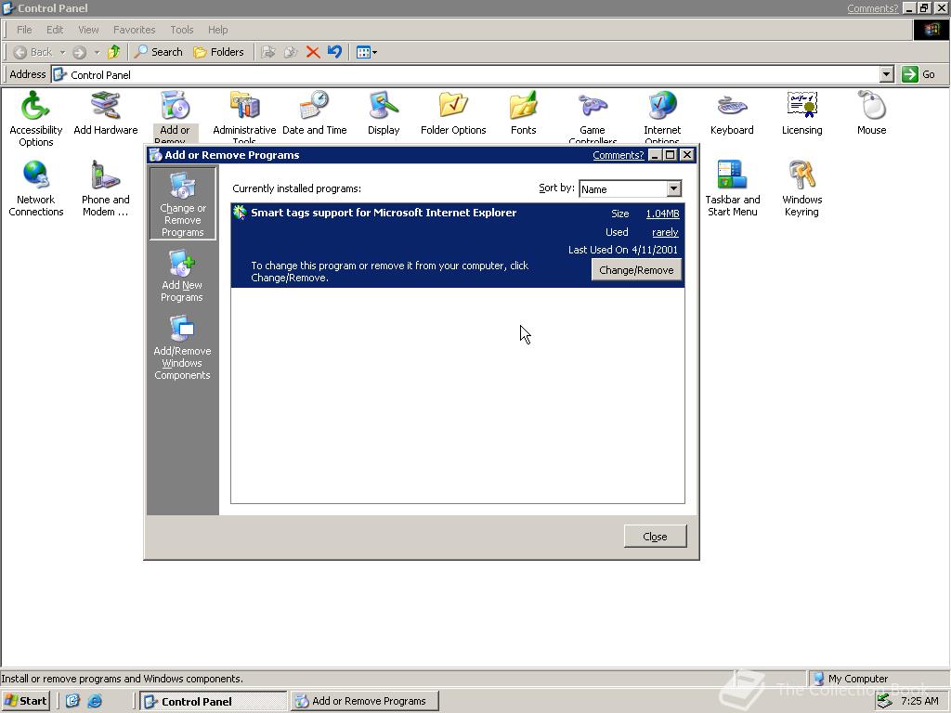The image size is (951, 713).
Task: Open Administrative Tools icon
Action: point(244,116)
